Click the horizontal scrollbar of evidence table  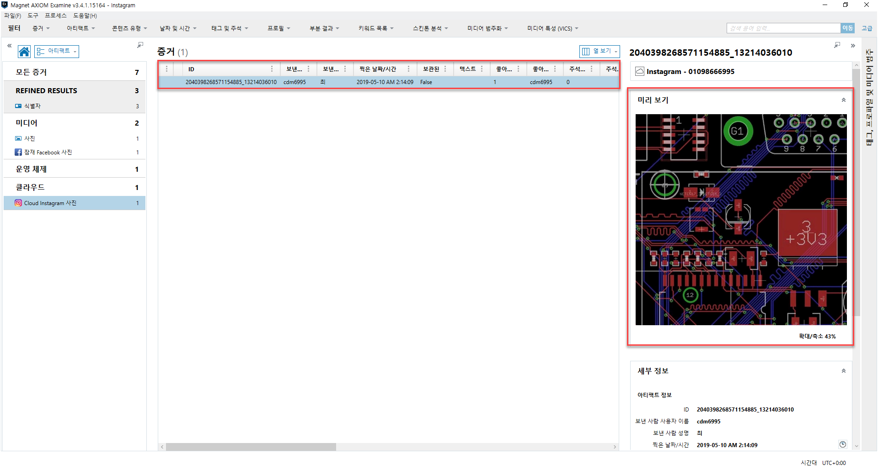tap(251, 447)
